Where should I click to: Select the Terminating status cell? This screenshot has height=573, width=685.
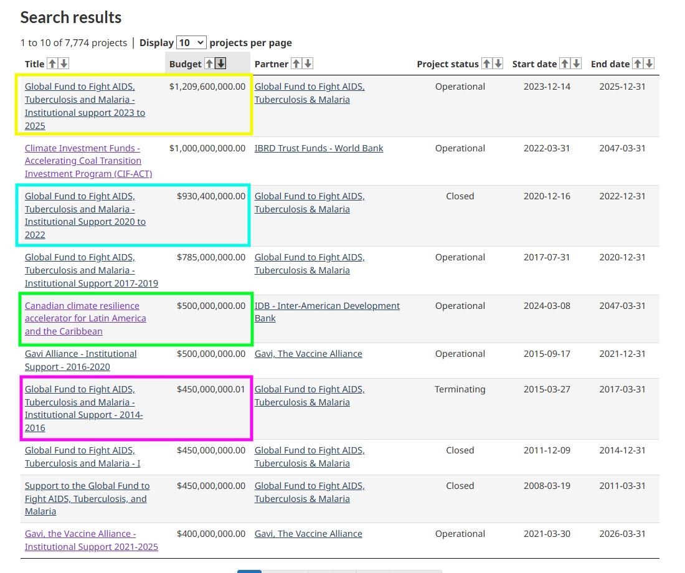(x=460, y=389)
